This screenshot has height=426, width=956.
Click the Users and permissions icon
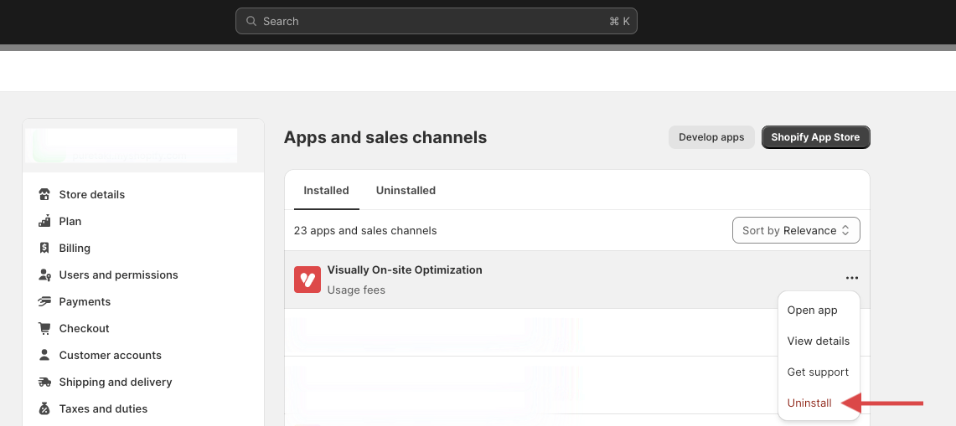(x=44, y=275)
